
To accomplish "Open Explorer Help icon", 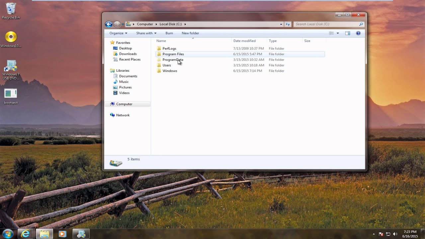I will click(x=358, y=33).
